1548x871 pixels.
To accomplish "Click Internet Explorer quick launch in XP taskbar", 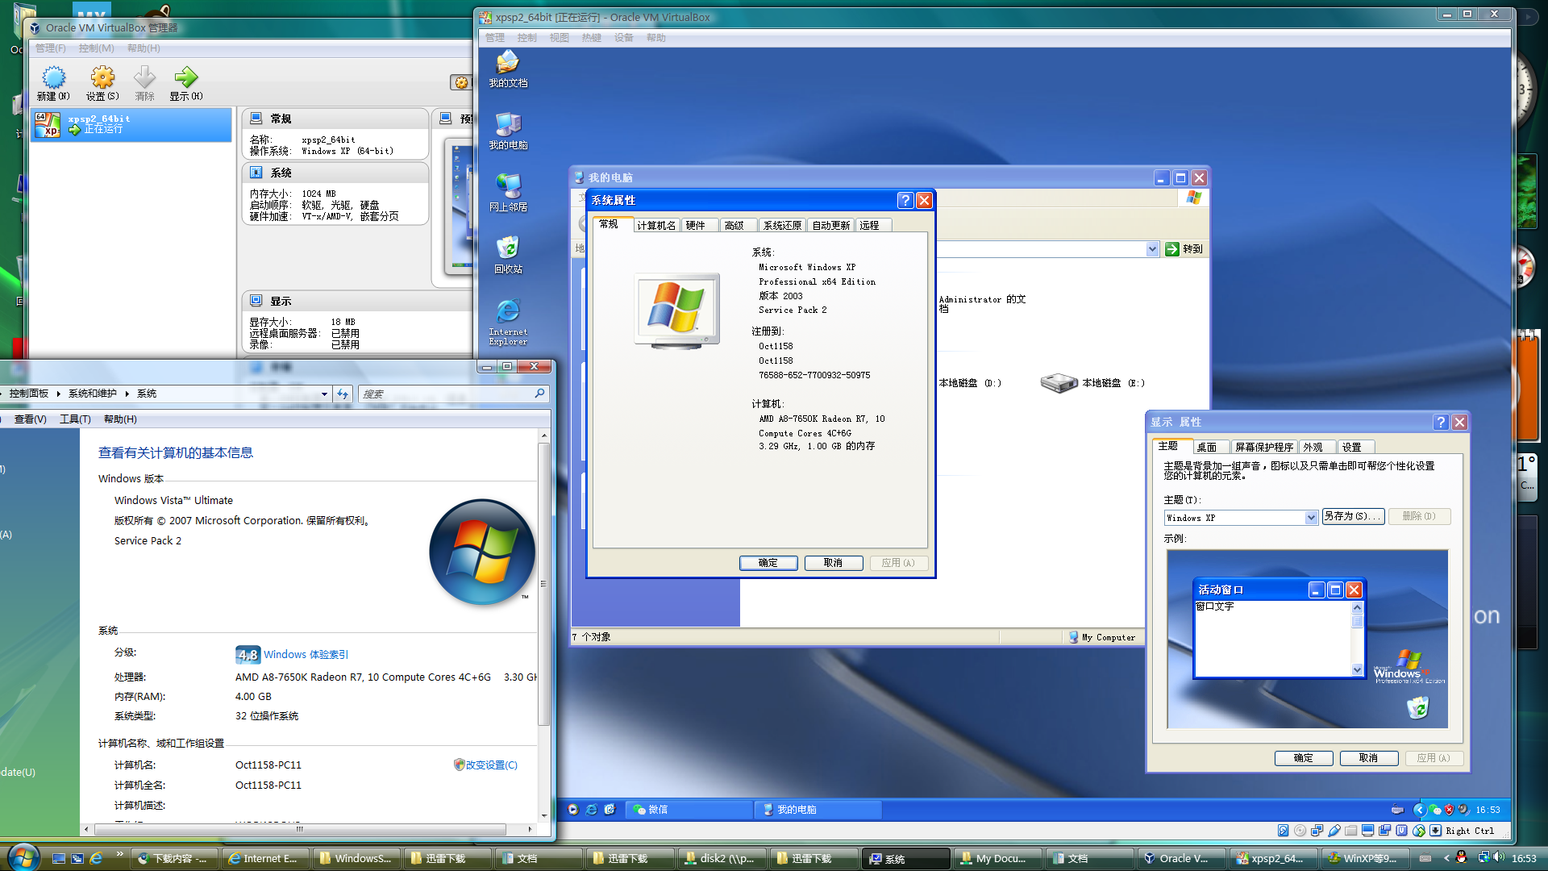I will coord(591,810).
